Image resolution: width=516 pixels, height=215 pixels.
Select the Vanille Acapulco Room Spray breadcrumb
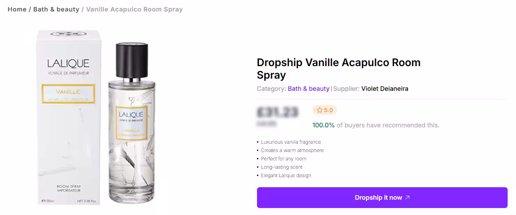(134, 9)
